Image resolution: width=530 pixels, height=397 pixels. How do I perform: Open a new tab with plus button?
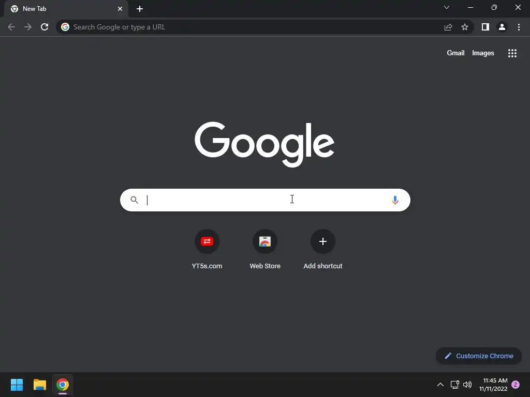pos(140,9)
